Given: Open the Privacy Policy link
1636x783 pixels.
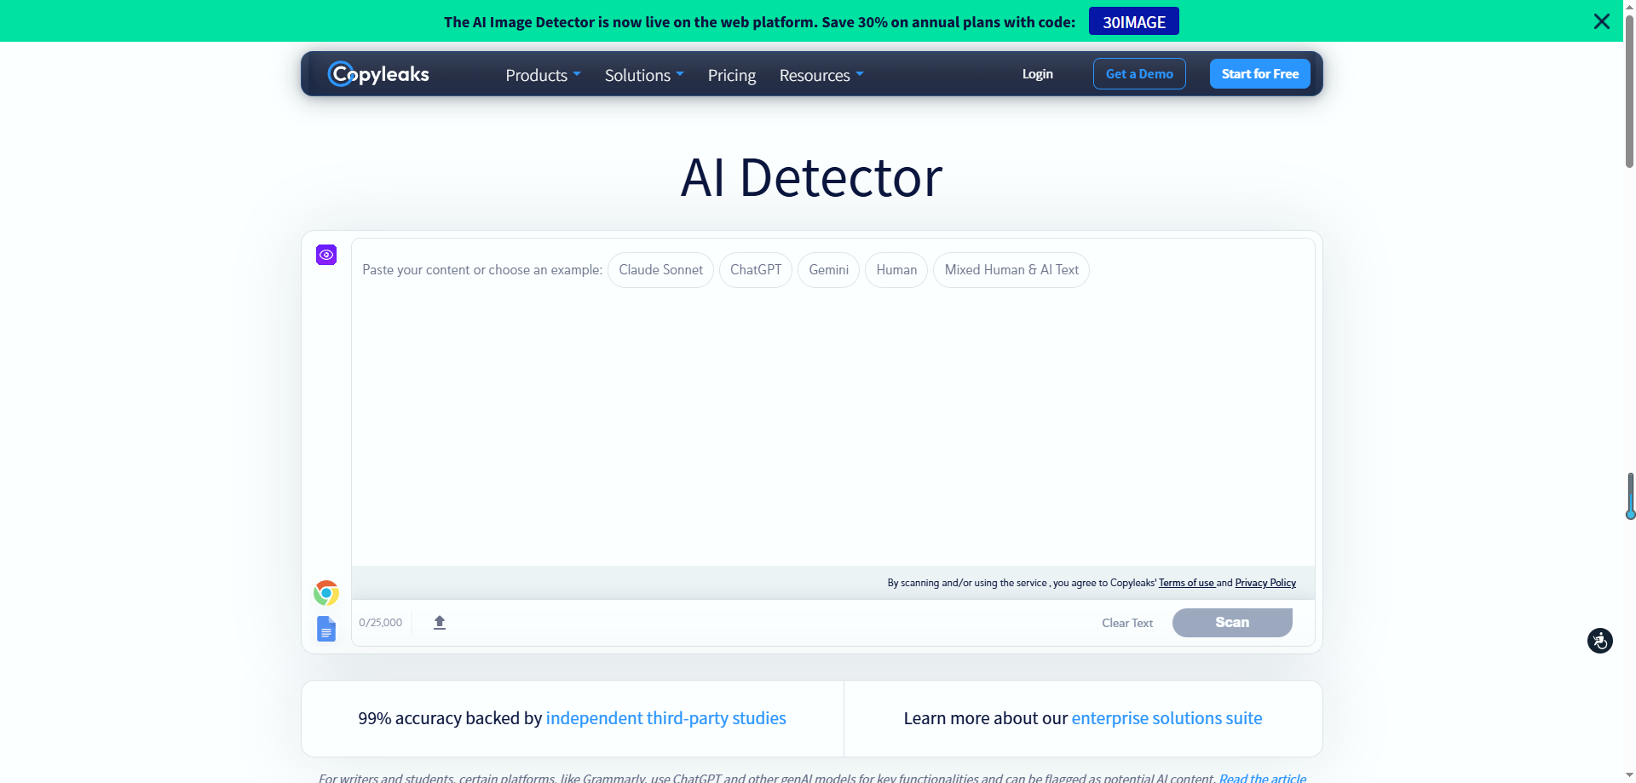Looking at the screenshot, I should tap(1265, 583).
